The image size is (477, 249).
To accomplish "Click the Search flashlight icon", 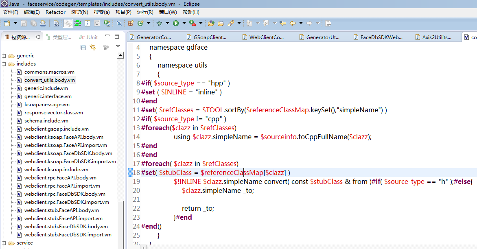I will pyautogui.click(x=231, y=24).
